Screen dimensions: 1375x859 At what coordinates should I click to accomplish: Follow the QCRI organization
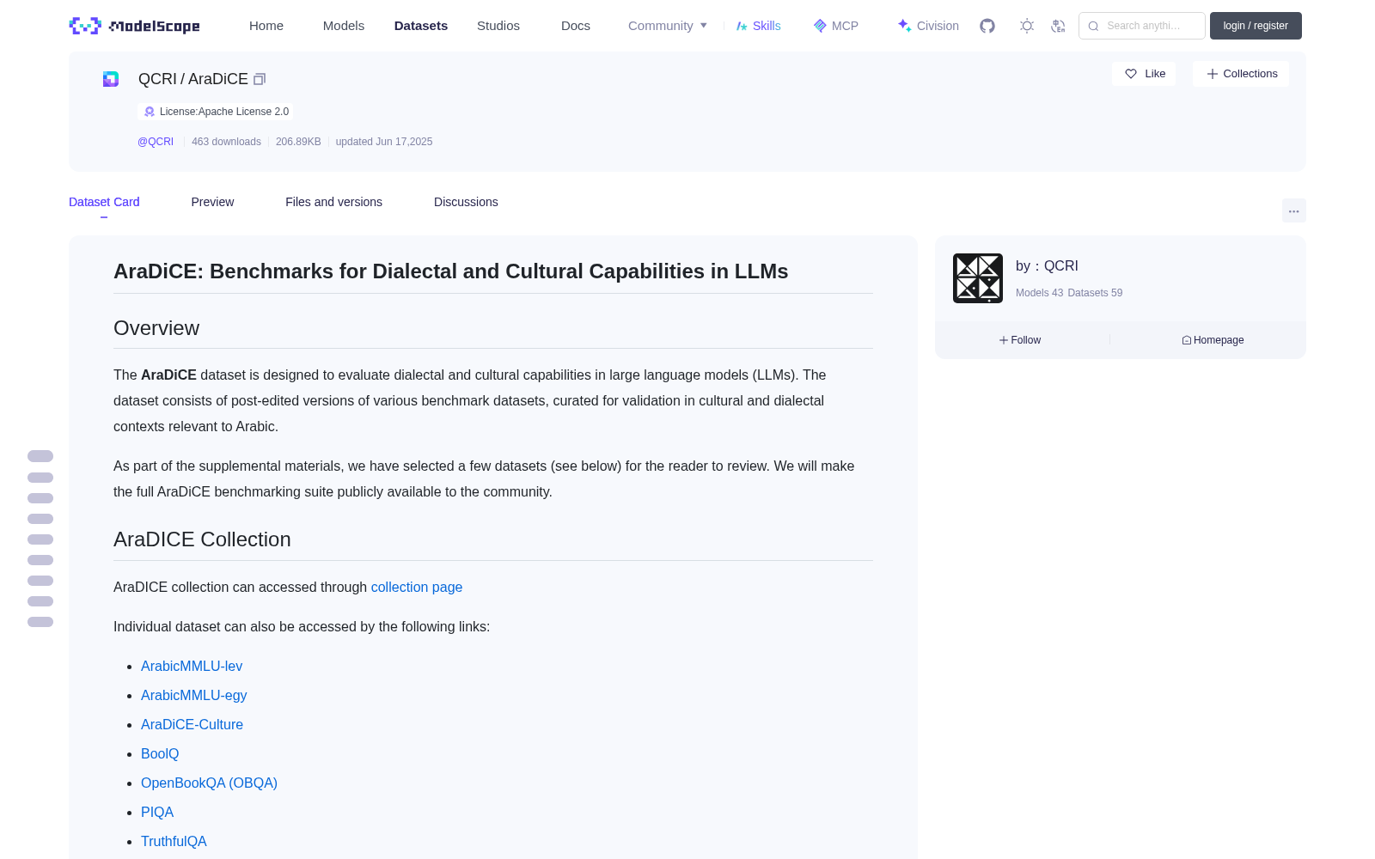coord(1020,340)
